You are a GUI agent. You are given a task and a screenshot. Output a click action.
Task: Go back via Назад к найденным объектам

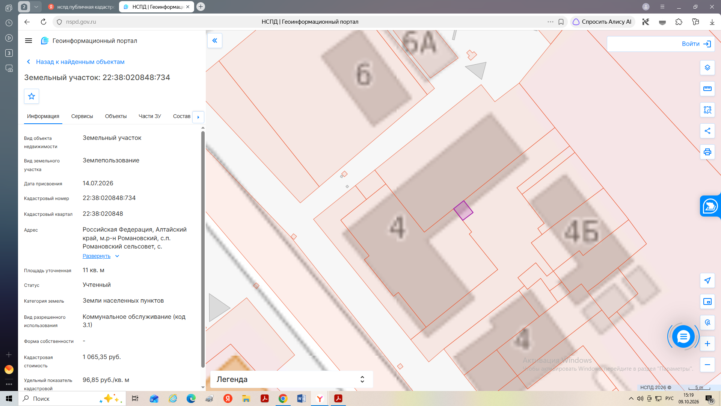point(76,62)
